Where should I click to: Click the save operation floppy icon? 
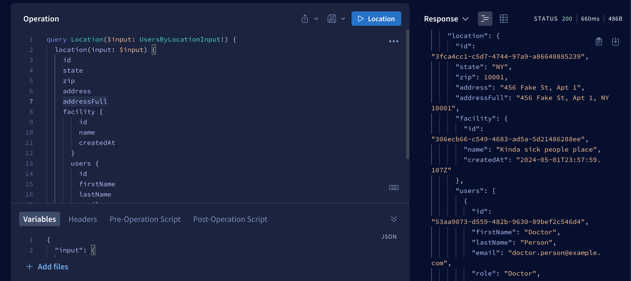point(332,19)
